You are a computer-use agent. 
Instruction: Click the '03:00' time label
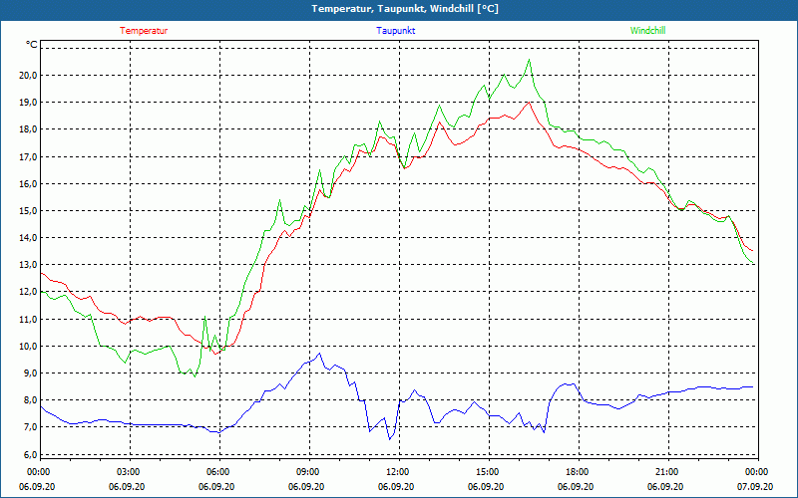coord(130,472)
